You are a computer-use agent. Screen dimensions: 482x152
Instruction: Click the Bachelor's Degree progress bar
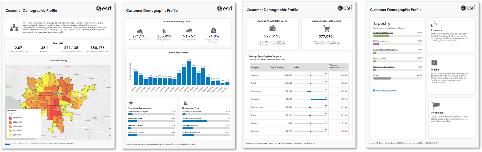(x=152, y=121)
